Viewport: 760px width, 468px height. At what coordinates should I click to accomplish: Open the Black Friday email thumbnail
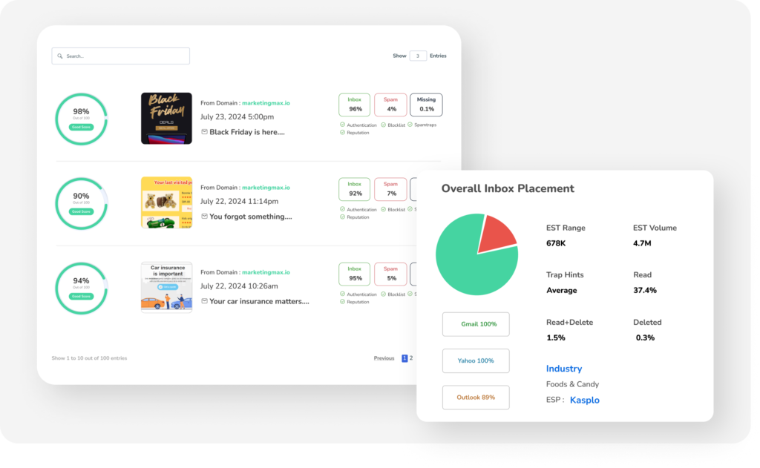(x=166, y=118)
